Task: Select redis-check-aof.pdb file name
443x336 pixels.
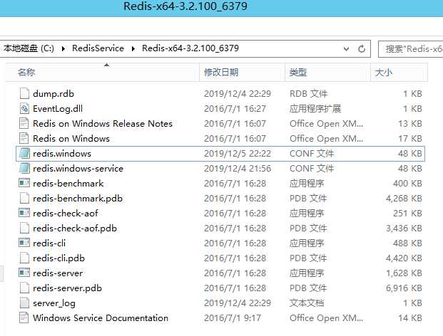Action: [75, 228]
